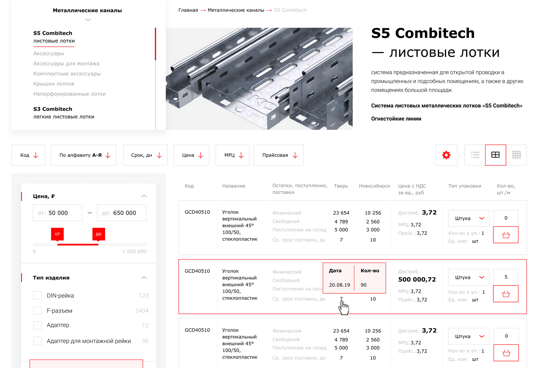
Task: Click basket icon in third product row
Action: tap(506, 353)
